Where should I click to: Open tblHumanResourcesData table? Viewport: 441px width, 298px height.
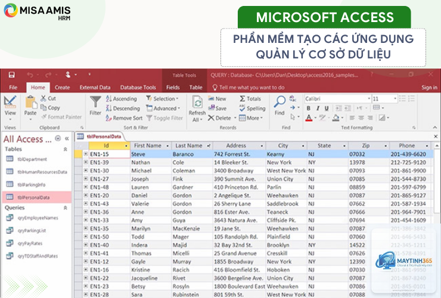[36, 172]
